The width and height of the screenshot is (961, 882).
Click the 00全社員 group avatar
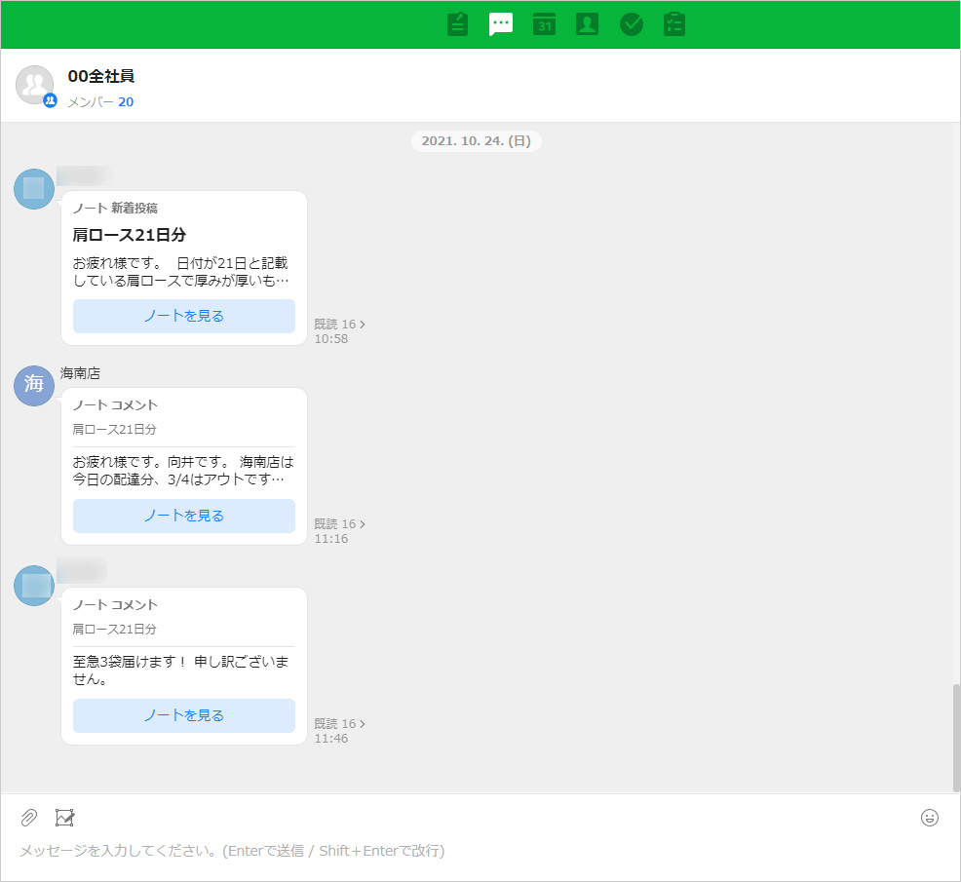(x=35, y=86)
